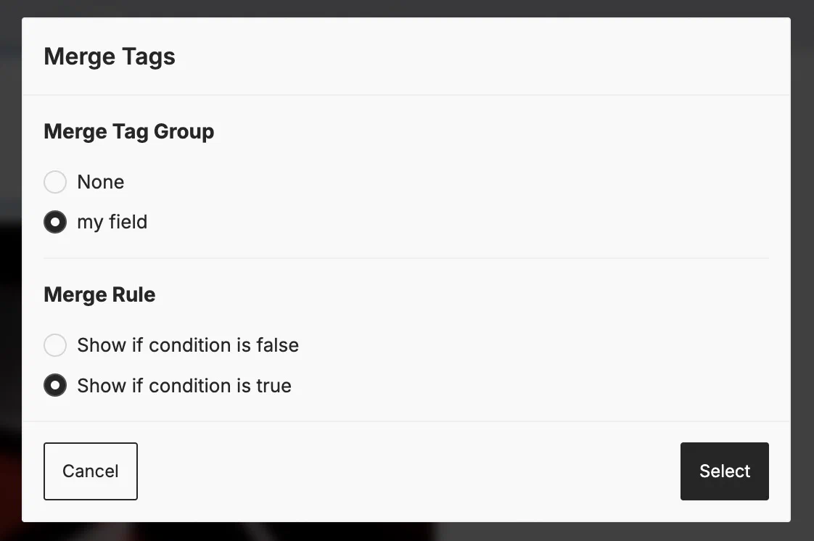This screenshot has width=814, height=541.
Task: Pick "Show if condition is true" radio button
Action: pos(55,386)
